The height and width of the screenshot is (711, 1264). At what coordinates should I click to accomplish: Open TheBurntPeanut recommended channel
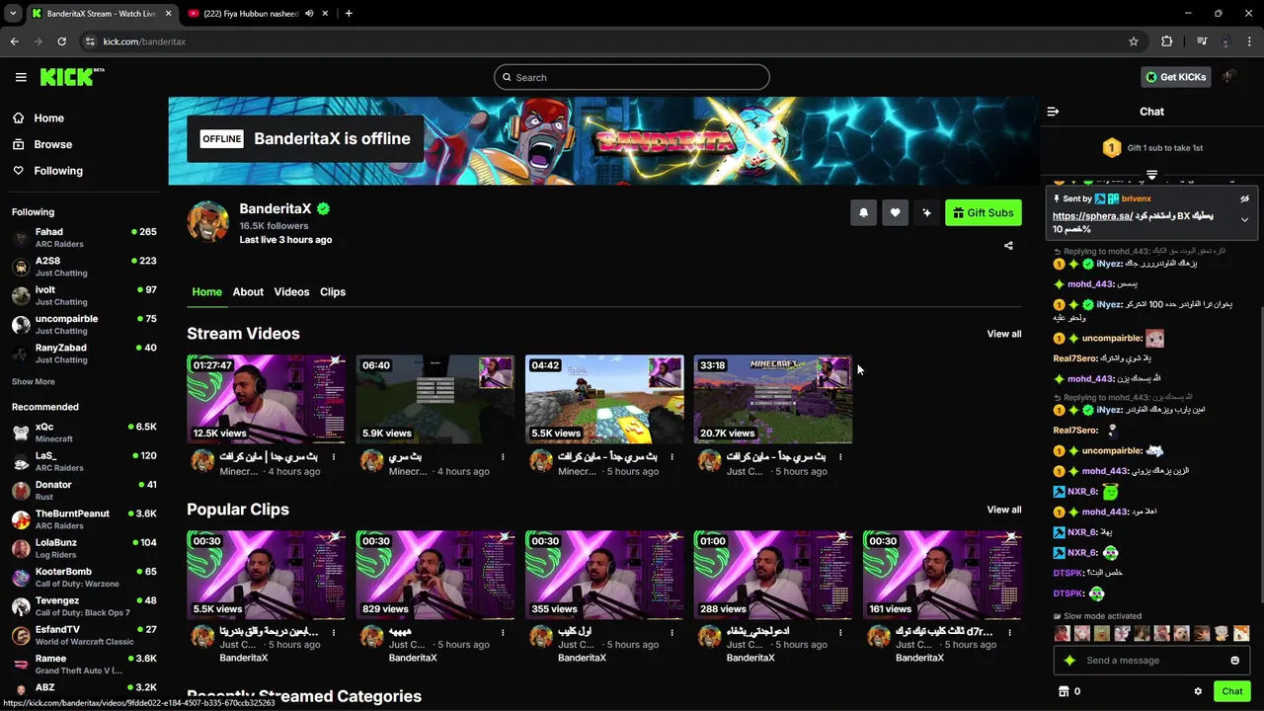coord(84,518)
